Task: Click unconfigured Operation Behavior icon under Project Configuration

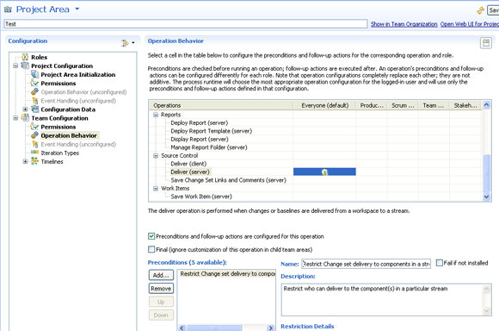Action: click(34, 92)
